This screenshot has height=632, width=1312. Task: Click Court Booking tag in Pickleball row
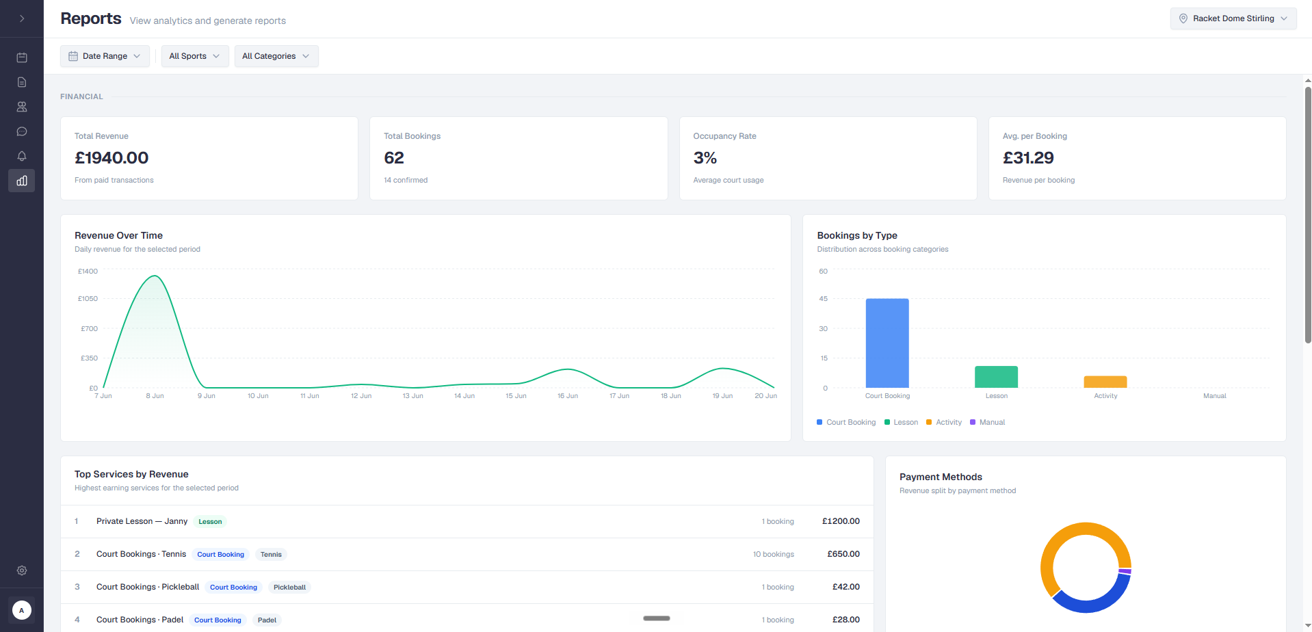(233, 588)
